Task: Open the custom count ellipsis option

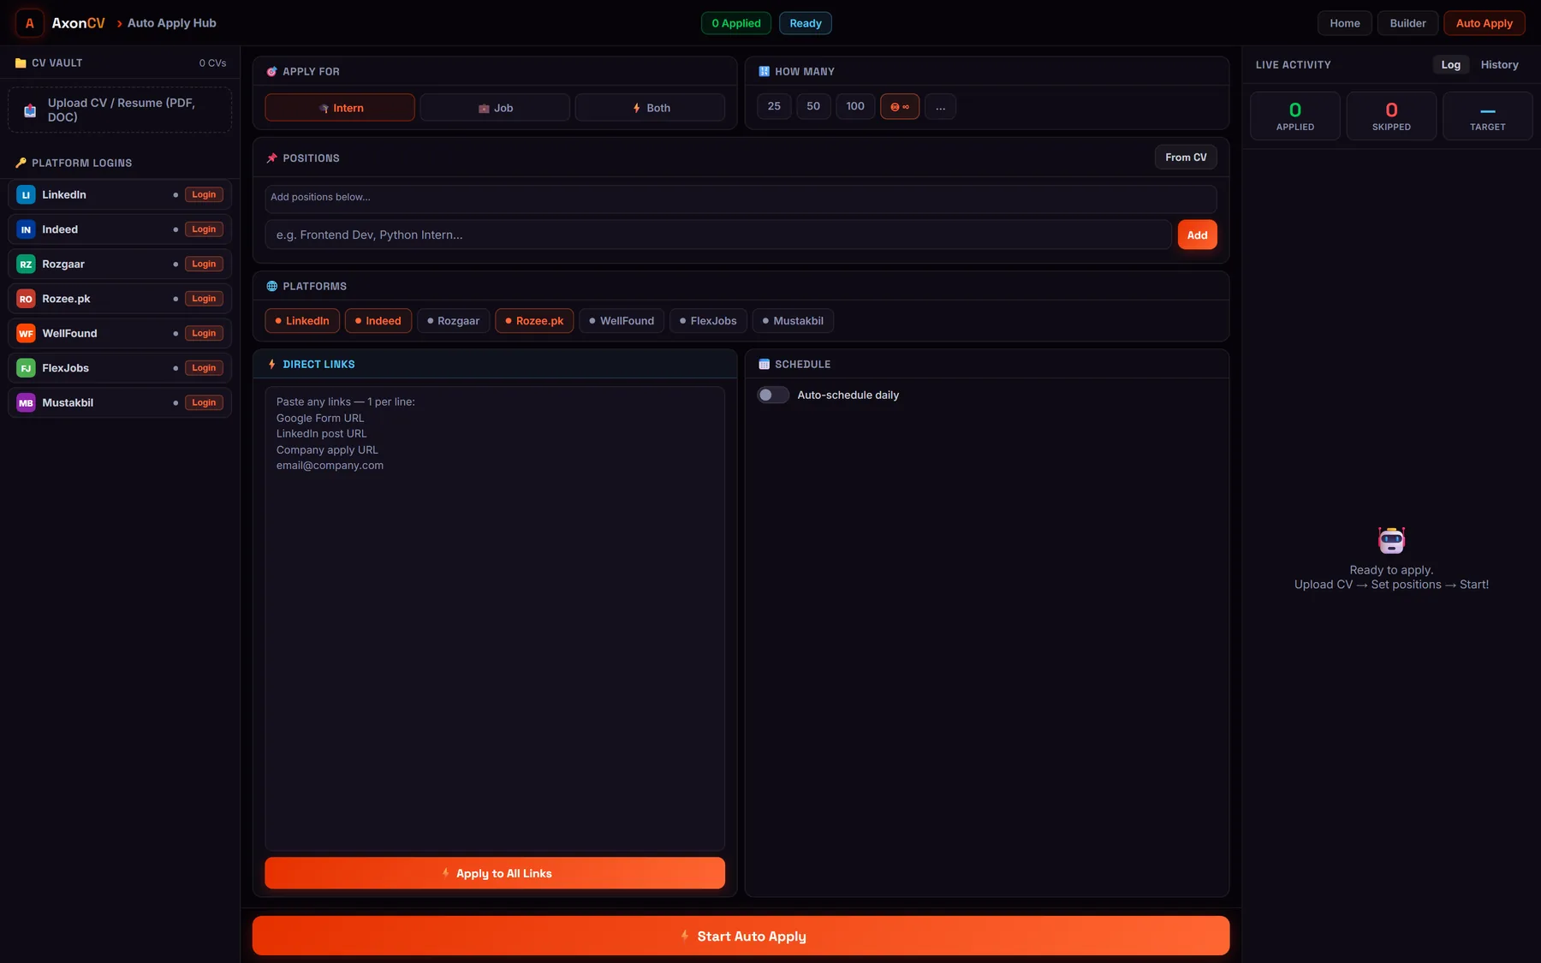Action: tap(940, 106)
